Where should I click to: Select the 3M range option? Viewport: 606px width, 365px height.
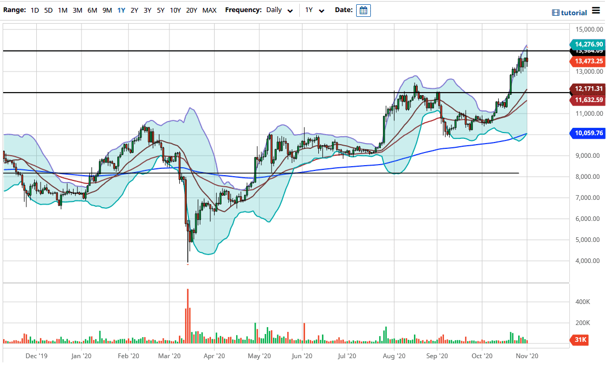77,9
